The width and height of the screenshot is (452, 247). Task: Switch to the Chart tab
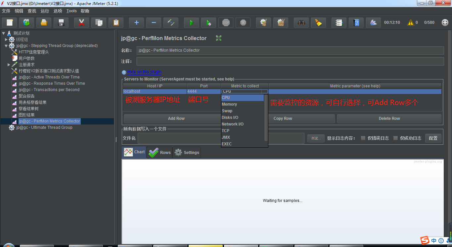point(134,152)
